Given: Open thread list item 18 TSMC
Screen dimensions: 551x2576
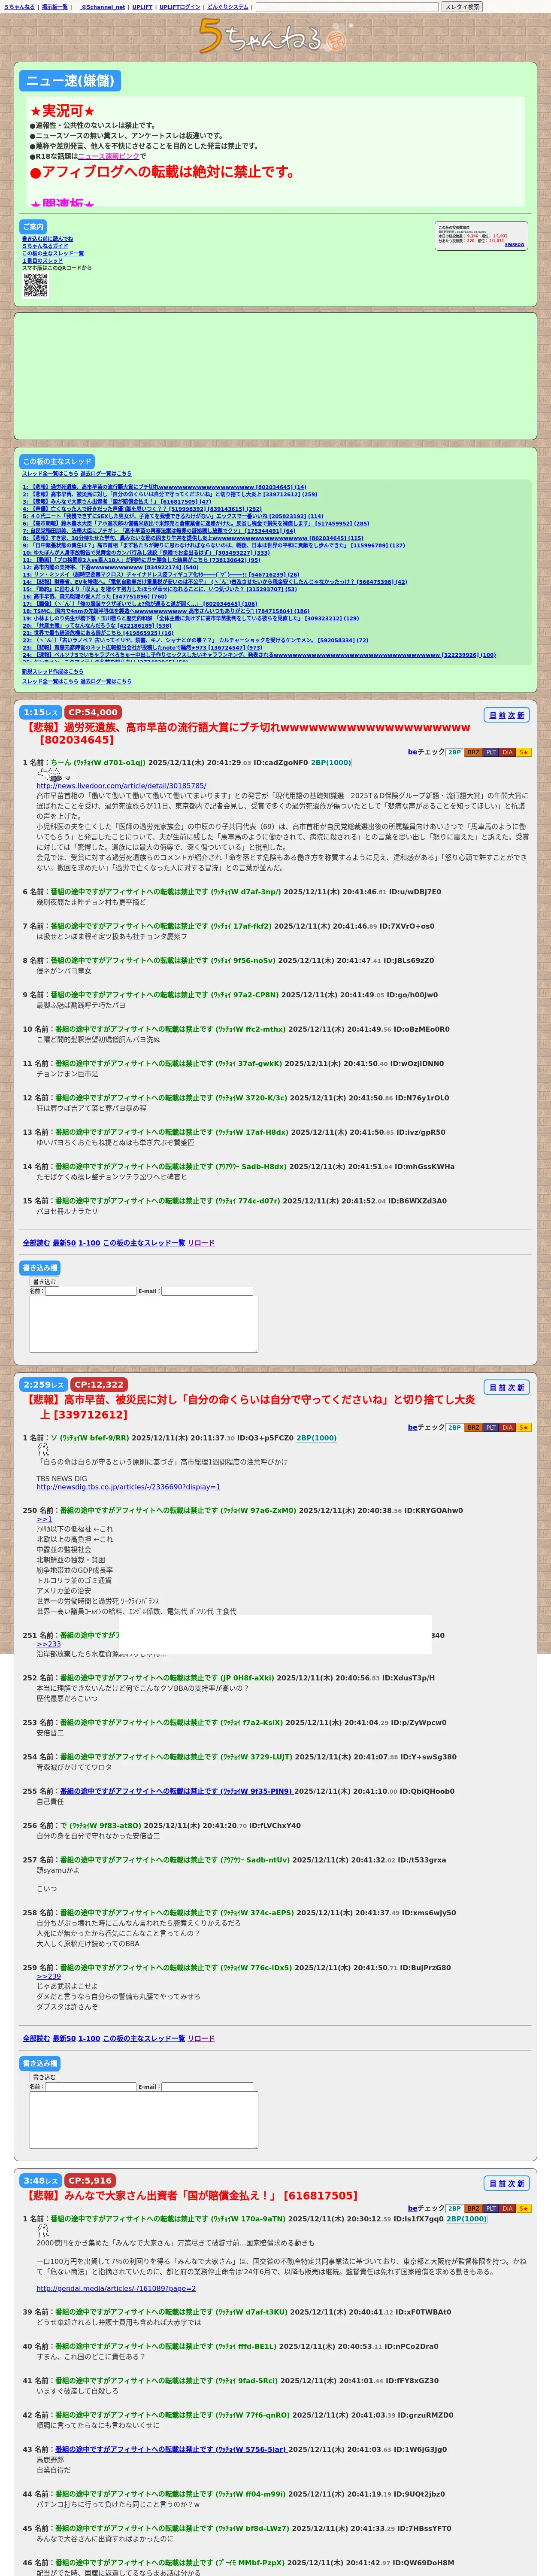Looking at the screenshot, I should [x=166, y=611].
